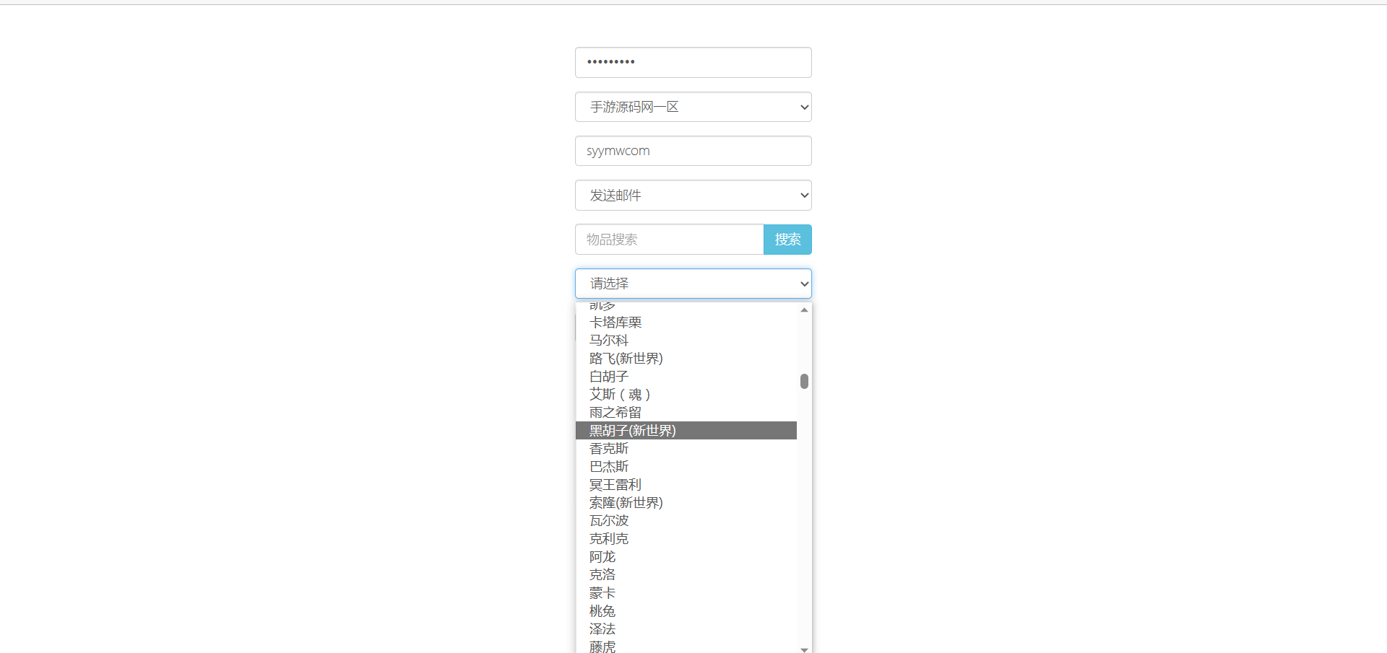Click the list scroll up arrow
Viewport: 1387px width, 653px height.
pos(804,310)
